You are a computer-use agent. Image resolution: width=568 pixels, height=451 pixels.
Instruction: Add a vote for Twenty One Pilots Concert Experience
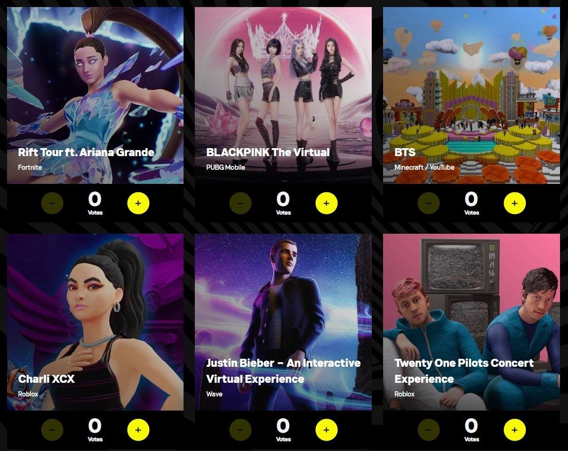514,430
